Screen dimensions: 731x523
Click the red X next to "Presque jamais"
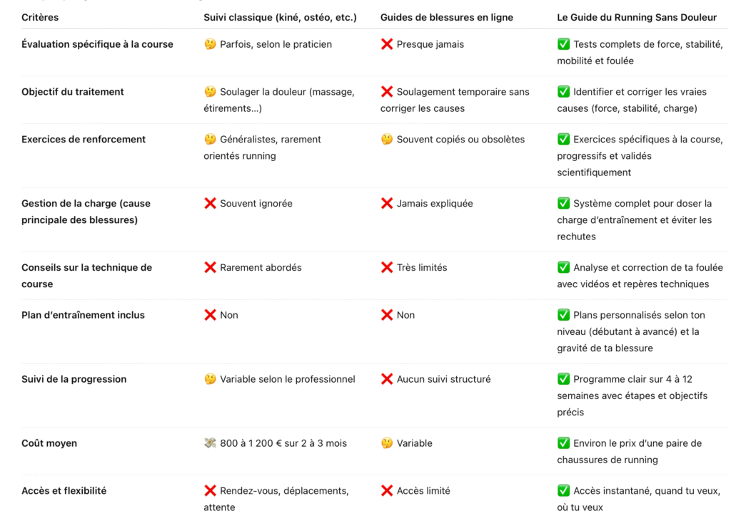coord(387,44)
